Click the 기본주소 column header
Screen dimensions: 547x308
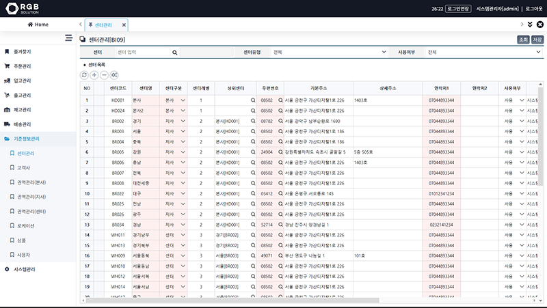(x=319, y=89)
